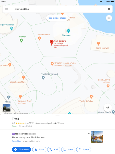Open the map layers button
Image resolution: width=115 pixels, height=154 pixels.
tap(109, 18)
